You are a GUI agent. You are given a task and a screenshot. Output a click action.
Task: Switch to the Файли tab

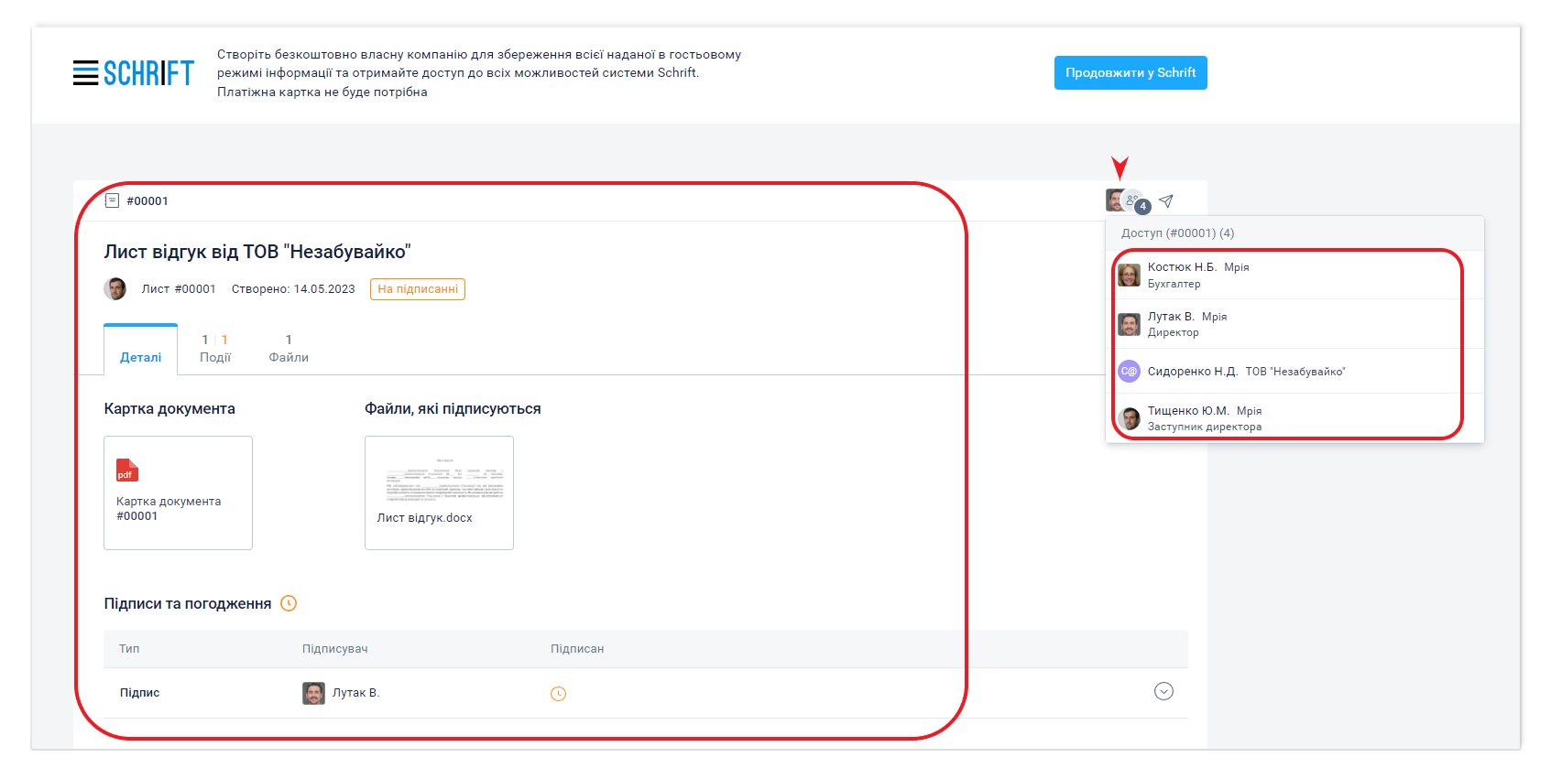tap(289, 349)
